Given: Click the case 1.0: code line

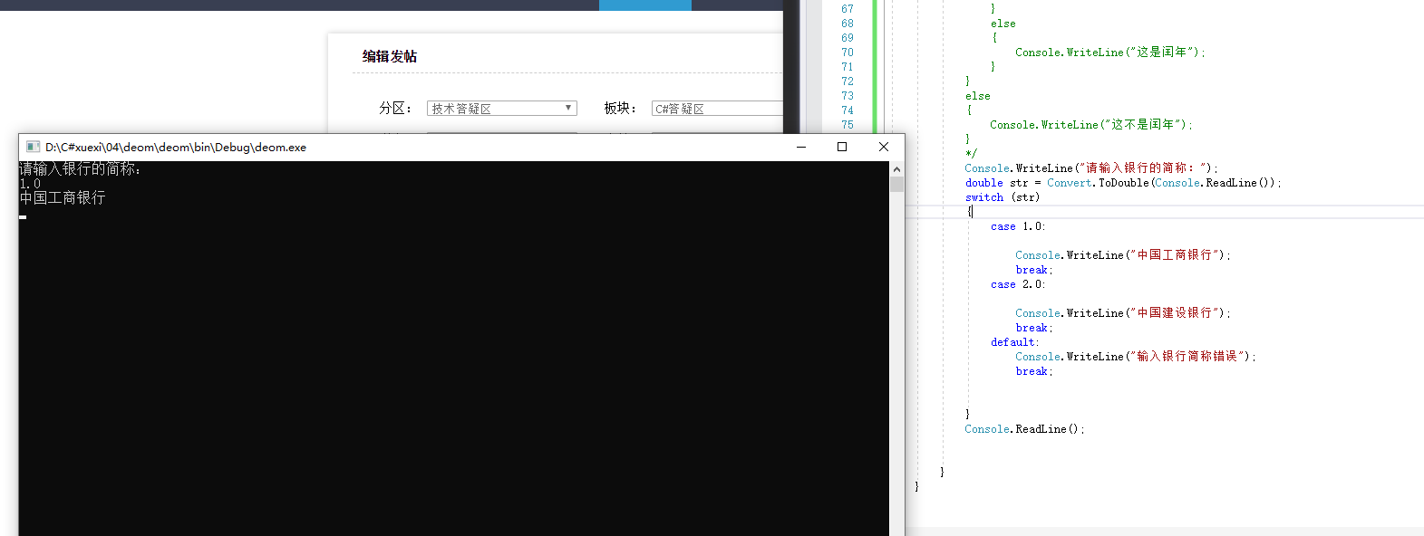Looking at the screenshot, I should point(1018,226).
